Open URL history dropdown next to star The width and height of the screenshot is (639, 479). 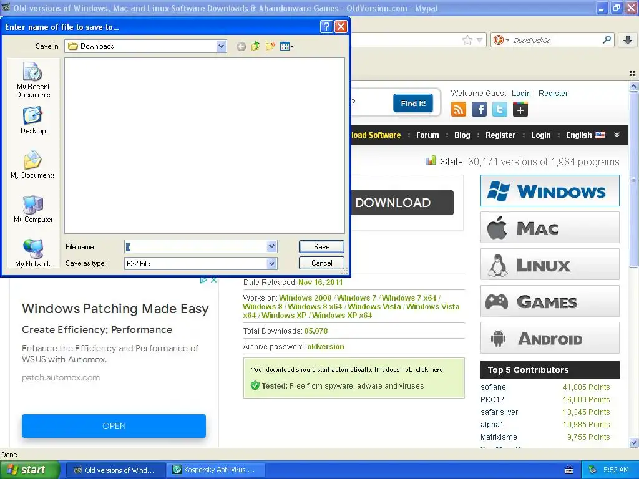pos(480,40)
